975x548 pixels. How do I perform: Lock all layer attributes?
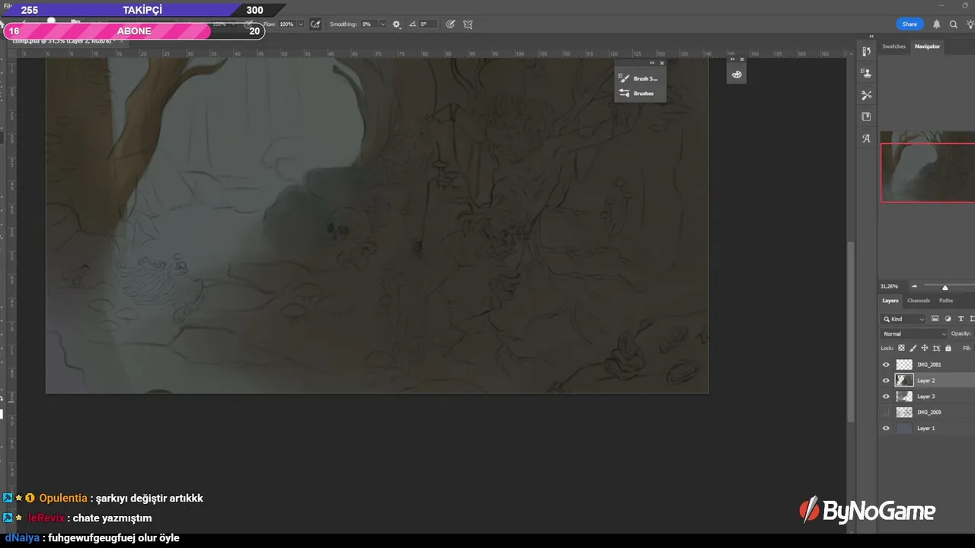click(x=948, y=348)
